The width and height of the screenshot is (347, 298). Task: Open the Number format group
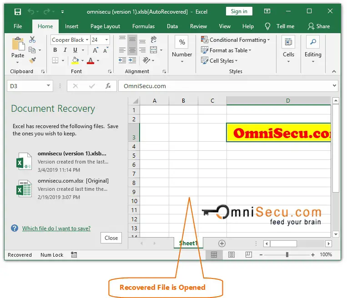click(x=182, y=49)
